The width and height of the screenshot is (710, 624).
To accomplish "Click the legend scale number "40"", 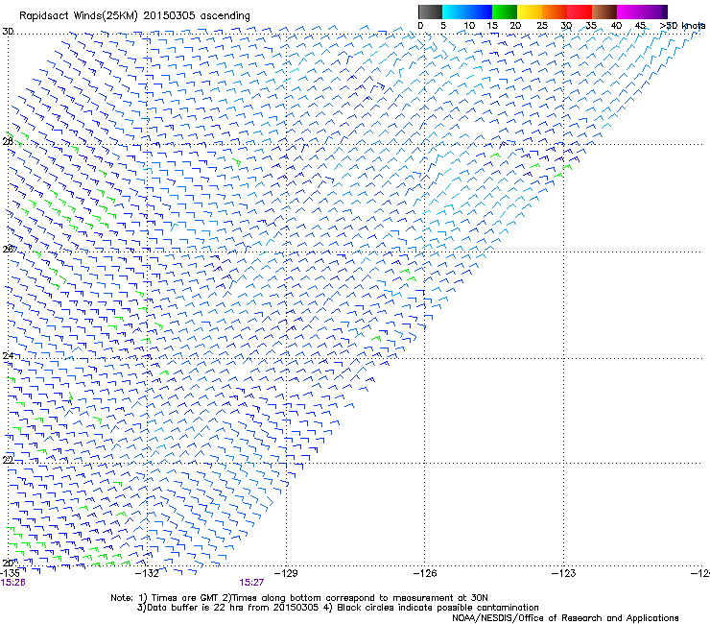I will click(616, 26).
